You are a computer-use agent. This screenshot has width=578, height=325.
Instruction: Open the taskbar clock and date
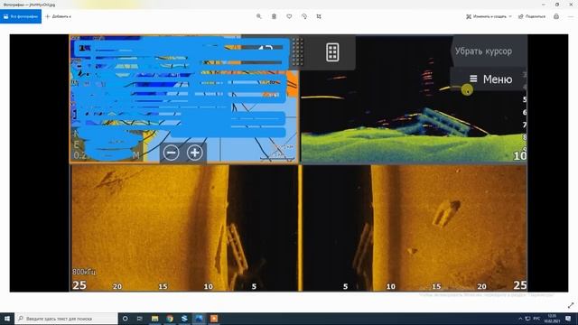552,319
